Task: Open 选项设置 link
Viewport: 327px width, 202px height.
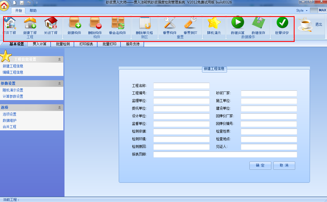Action: click(x=9, y=114)
